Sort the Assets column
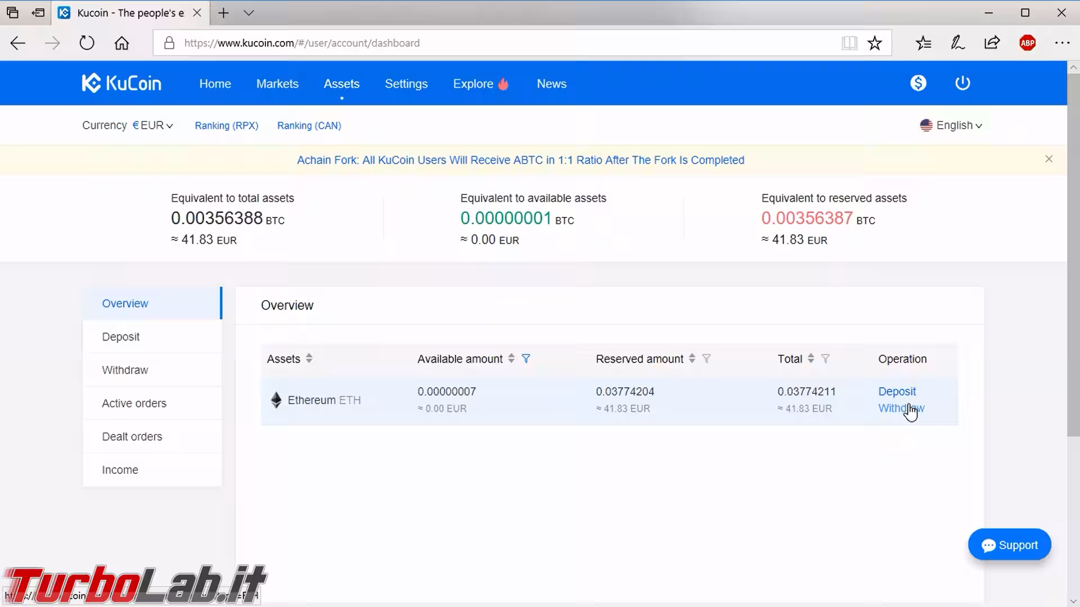The width and height of the screenshot is (1080, 607). [309, 359]
